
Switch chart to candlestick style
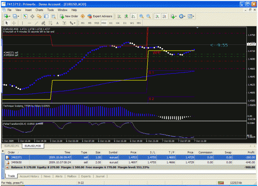(126, 16)
